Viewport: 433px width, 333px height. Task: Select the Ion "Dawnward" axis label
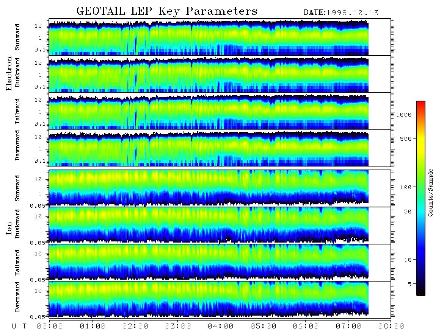click(17, 297)
